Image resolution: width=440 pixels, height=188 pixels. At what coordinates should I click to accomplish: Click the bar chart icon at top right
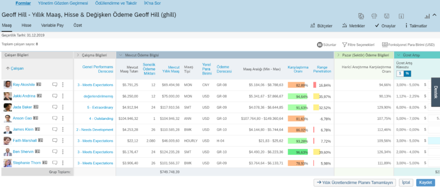(x=427, y=16)
